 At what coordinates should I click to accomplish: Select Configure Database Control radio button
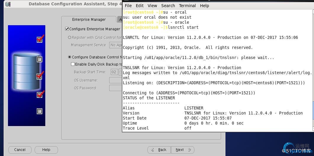click(70, 57)
